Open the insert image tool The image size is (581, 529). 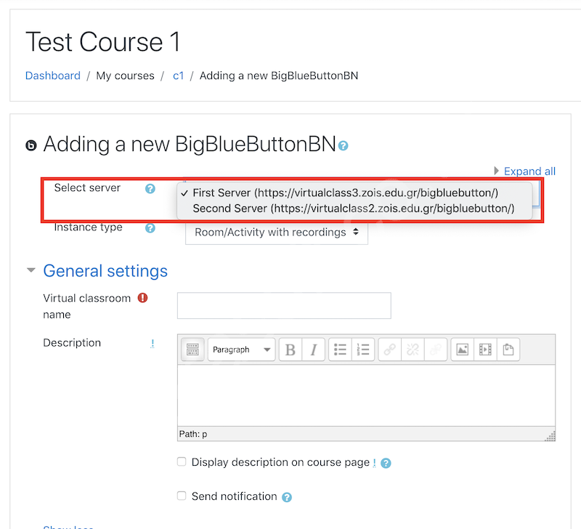(463, 350)
